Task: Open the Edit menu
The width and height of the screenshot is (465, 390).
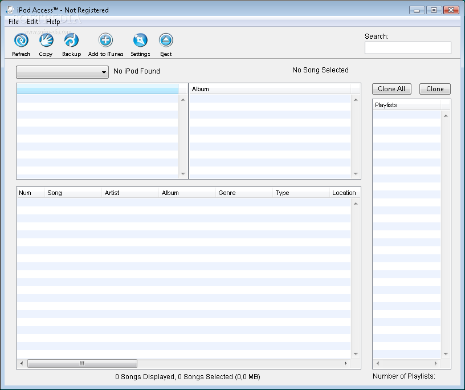Action: pyautogui.click(x=32, y=22)
